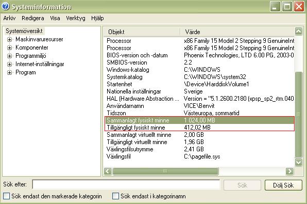Click the Systeminformation help icon in title bar
The width and height of the screenshot is (307, 204).
click(6, 6)
